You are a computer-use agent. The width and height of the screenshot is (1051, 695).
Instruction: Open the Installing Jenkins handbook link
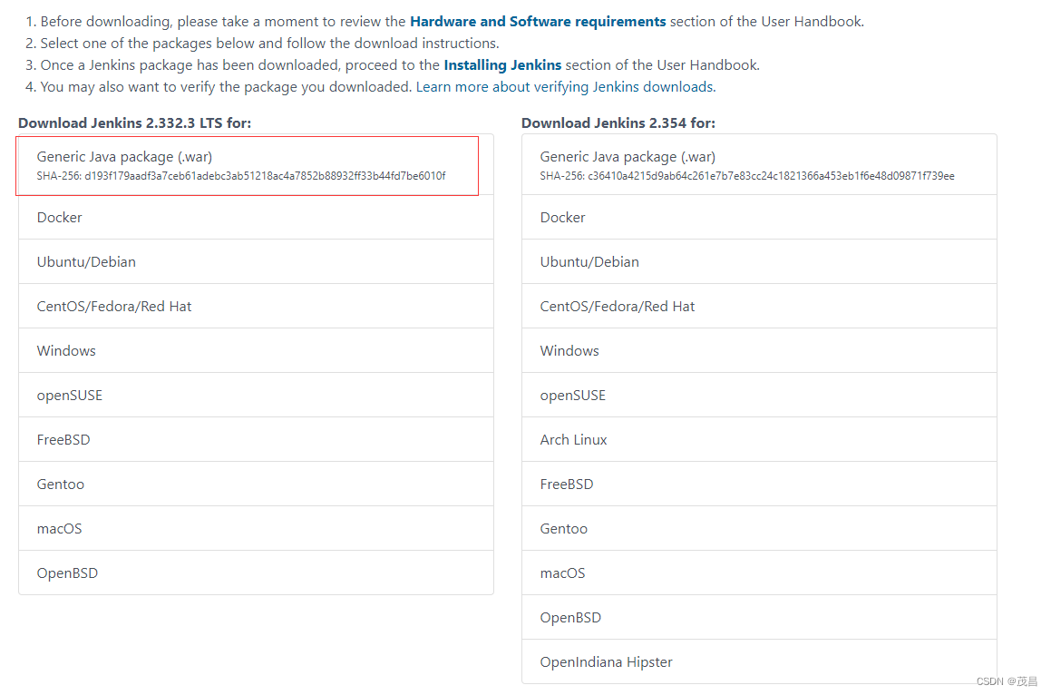[x=502, y=65]
